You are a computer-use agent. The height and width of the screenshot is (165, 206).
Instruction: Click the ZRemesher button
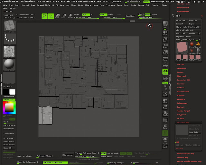tap(68, 155)
